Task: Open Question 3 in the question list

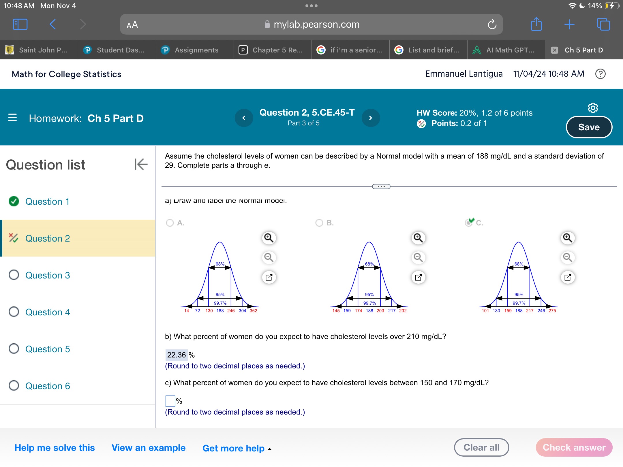Action: coord(48,275)
